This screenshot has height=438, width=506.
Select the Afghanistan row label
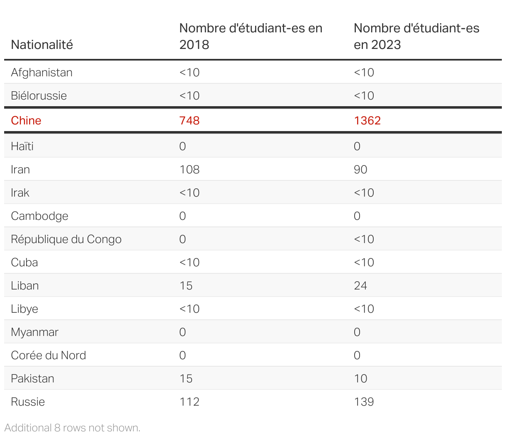42,72
